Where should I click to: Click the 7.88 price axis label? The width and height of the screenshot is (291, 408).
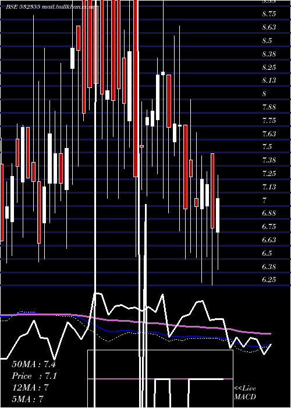(x=269, y=107)
